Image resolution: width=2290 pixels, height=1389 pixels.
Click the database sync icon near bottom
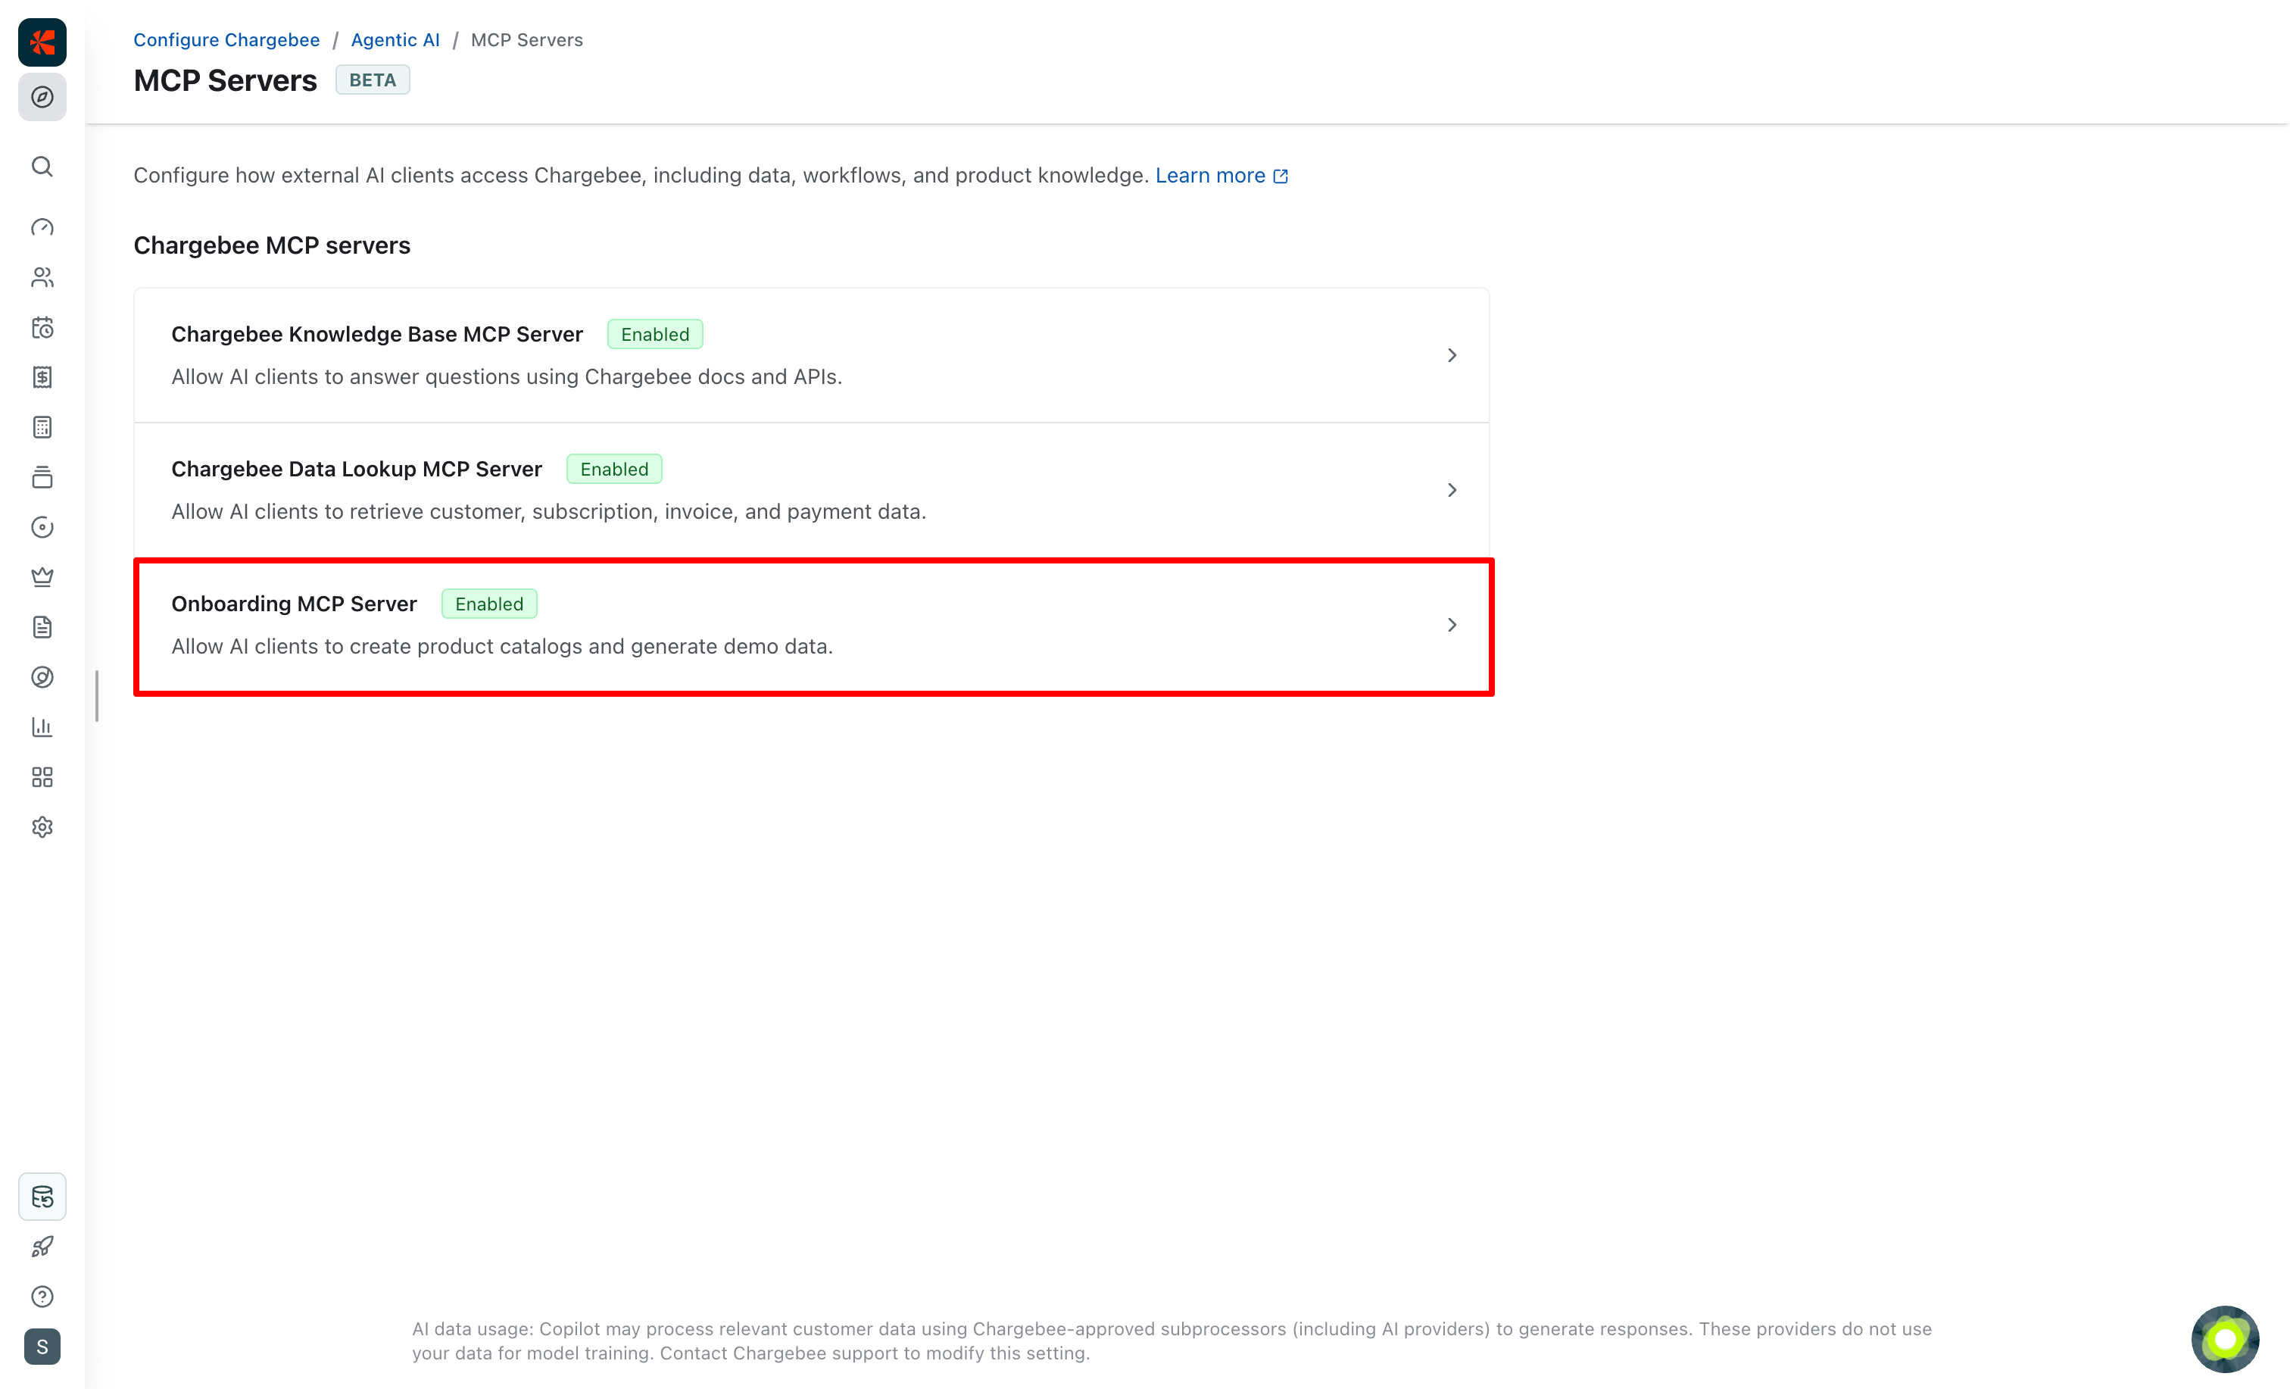click(x=42, y=1197)
